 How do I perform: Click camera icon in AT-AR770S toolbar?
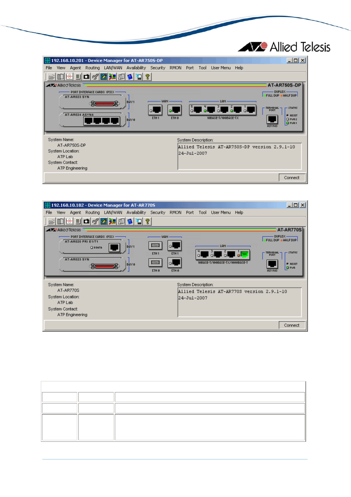pos(86,221)
